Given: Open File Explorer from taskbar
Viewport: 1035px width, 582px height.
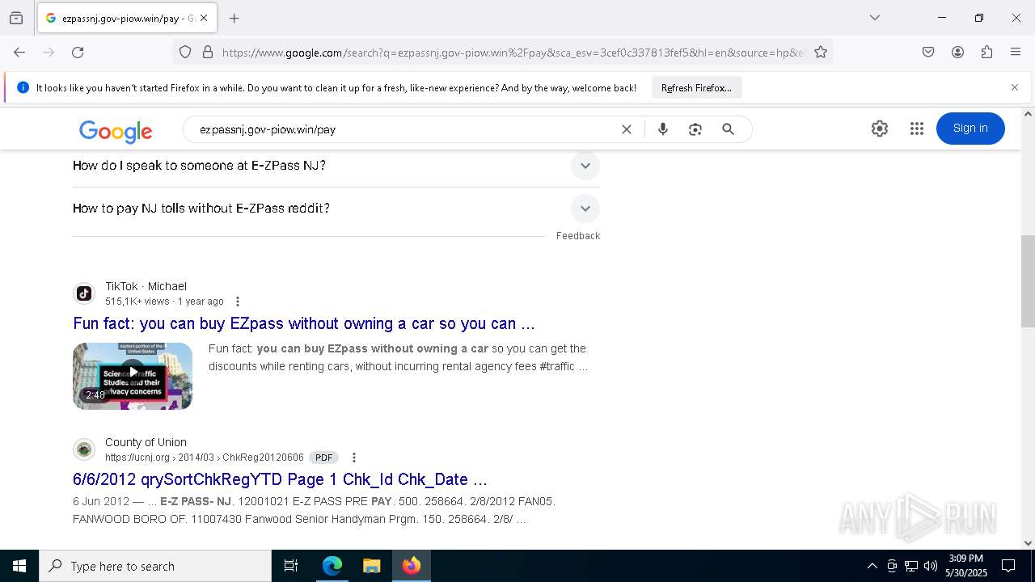Looking at the screenshot, I should (371, 566).
